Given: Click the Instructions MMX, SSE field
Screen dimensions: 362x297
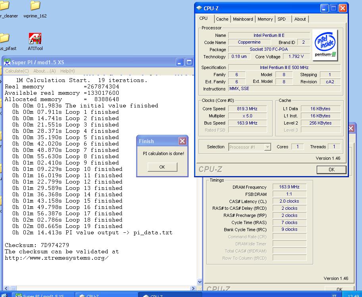Looking at the screenshot, I should tap(284, 88).
